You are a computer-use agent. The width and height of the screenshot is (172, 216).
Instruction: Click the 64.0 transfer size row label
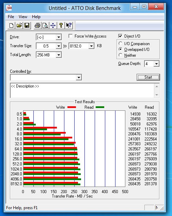[18, 149]
